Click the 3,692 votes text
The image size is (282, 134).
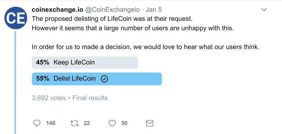49,98
